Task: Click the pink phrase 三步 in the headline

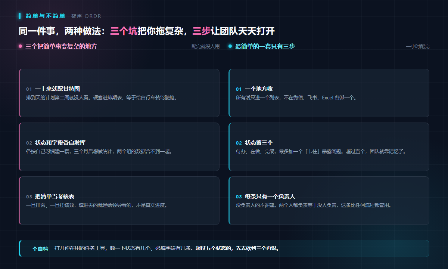Action: click(202, 31)
